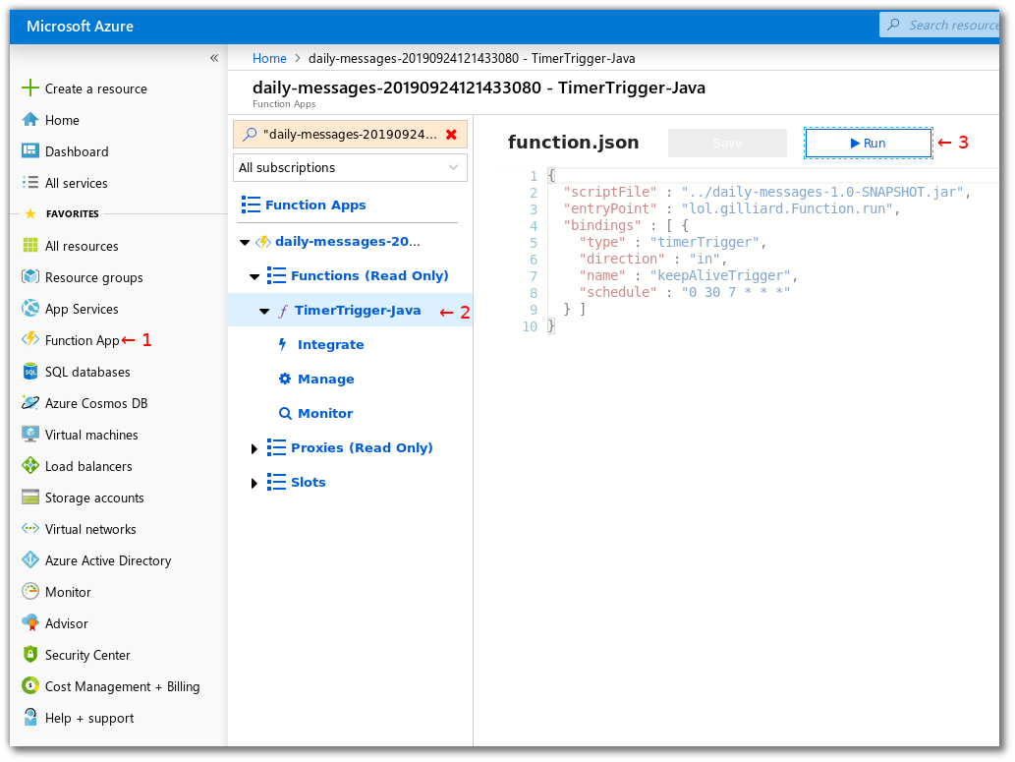
Task: Open the Azure Active Directory icon
Action: pyautogui.click(x=29, y=559)
